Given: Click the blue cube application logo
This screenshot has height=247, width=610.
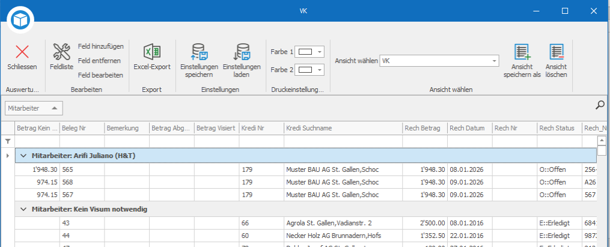Looking at the screenshot, I should click(x=20, y=19).
